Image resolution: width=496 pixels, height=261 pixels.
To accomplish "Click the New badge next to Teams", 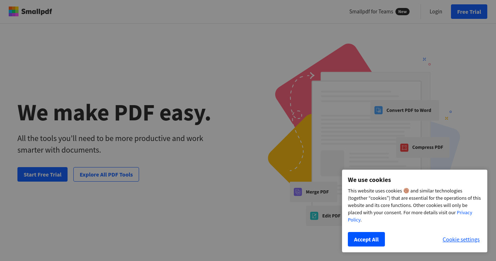I will pyautogui.click(x=402, y=12).
